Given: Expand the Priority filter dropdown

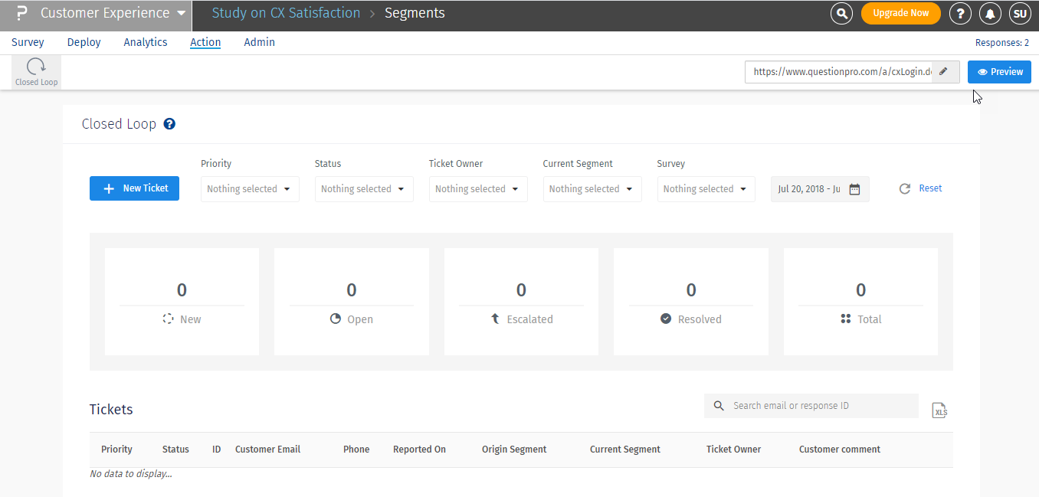Looking at the screenshot, I should click(250, 189).
